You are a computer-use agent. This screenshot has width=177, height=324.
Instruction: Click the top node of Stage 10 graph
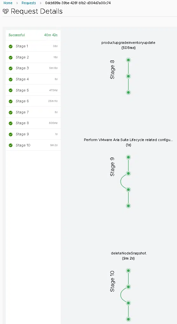(x=128, y=271)
